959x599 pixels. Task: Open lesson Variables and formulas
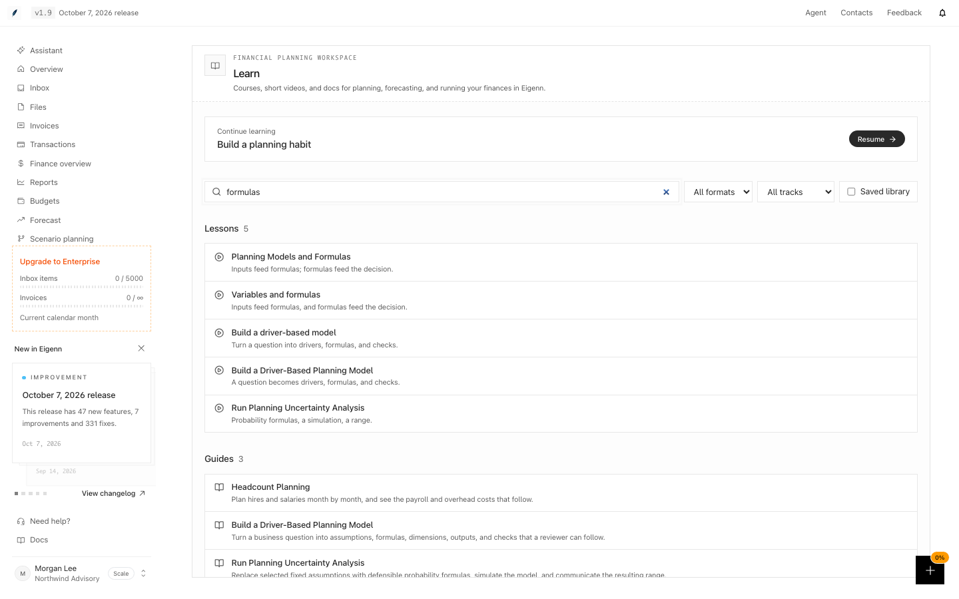561,300
